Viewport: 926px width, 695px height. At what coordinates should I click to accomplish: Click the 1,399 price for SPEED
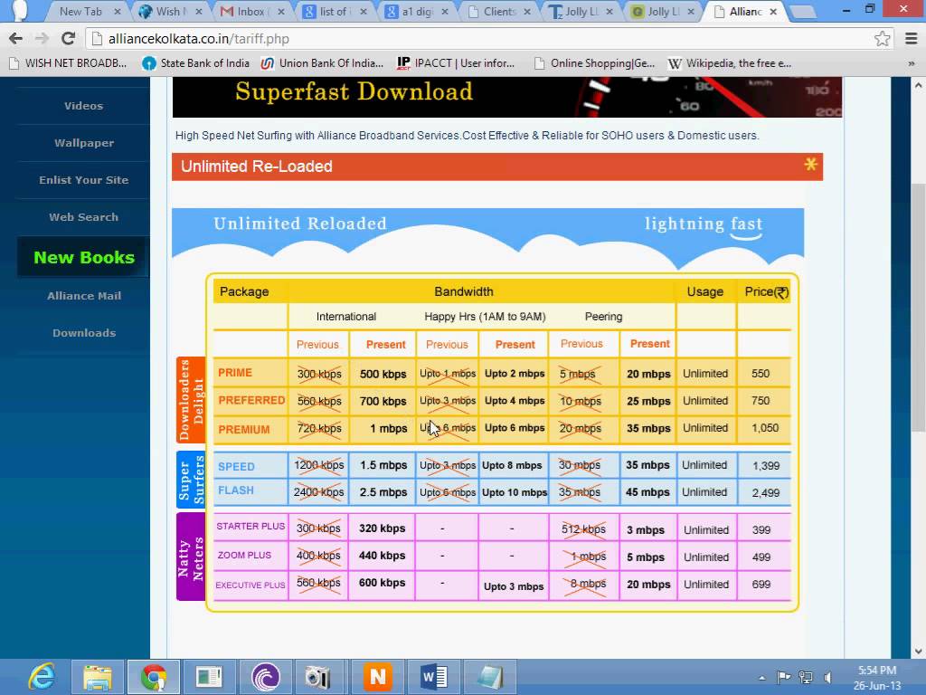(766, 466)
